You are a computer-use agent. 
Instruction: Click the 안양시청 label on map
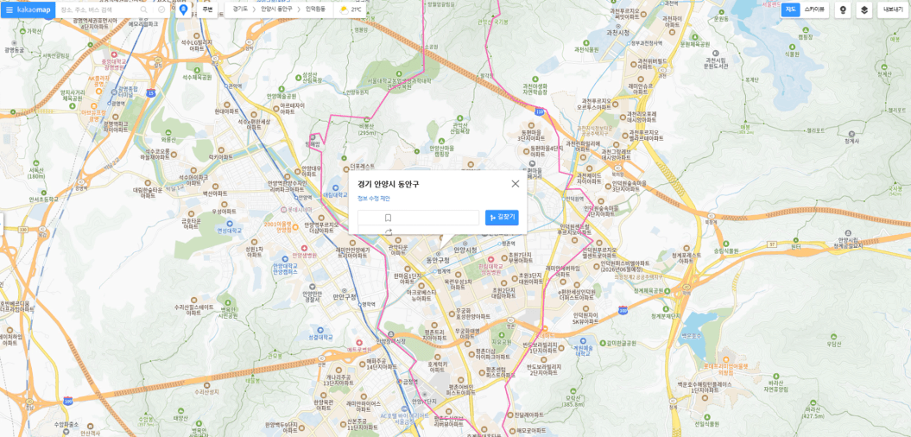pos(465,250)
